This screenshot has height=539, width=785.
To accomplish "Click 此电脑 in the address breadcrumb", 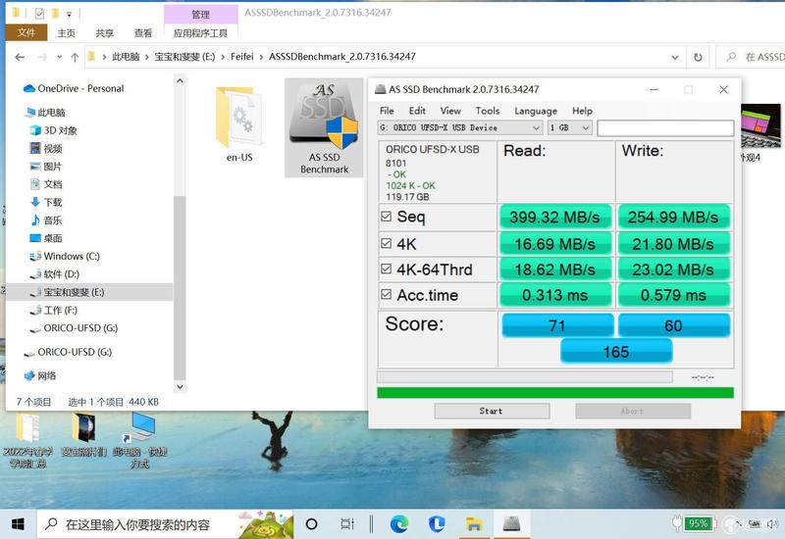I will pos(126,57).
